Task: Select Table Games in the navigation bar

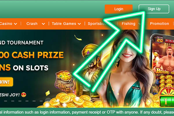Action: pyautogui.click(x=64, y=24)
